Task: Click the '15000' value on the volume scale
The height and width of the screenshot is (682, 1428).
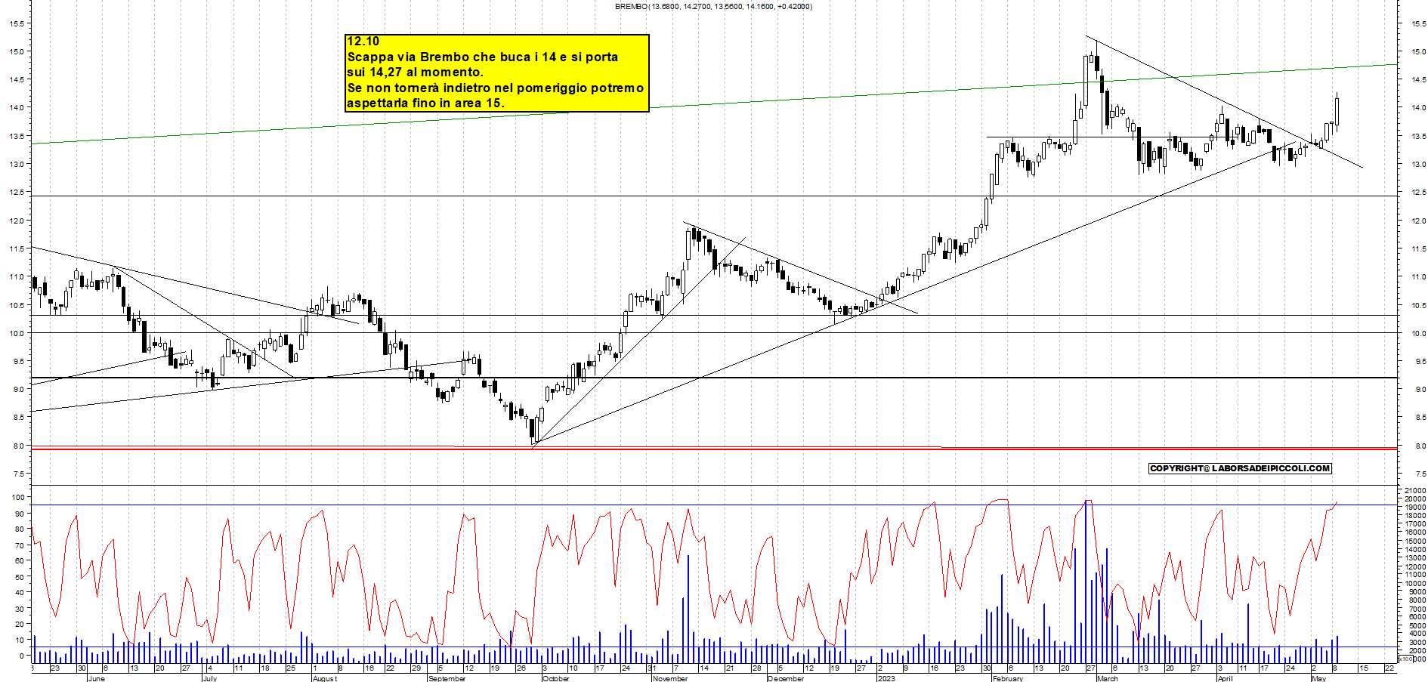Action: pos(1414,541)
